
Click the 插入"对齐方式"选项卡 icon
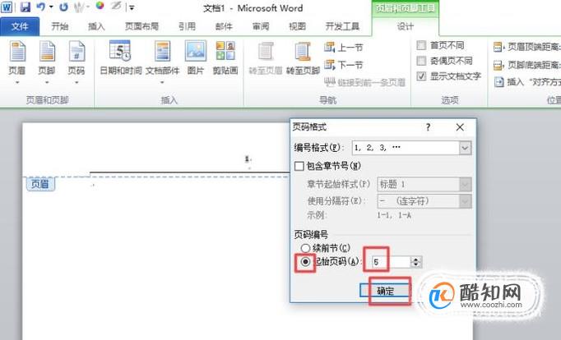499,82
